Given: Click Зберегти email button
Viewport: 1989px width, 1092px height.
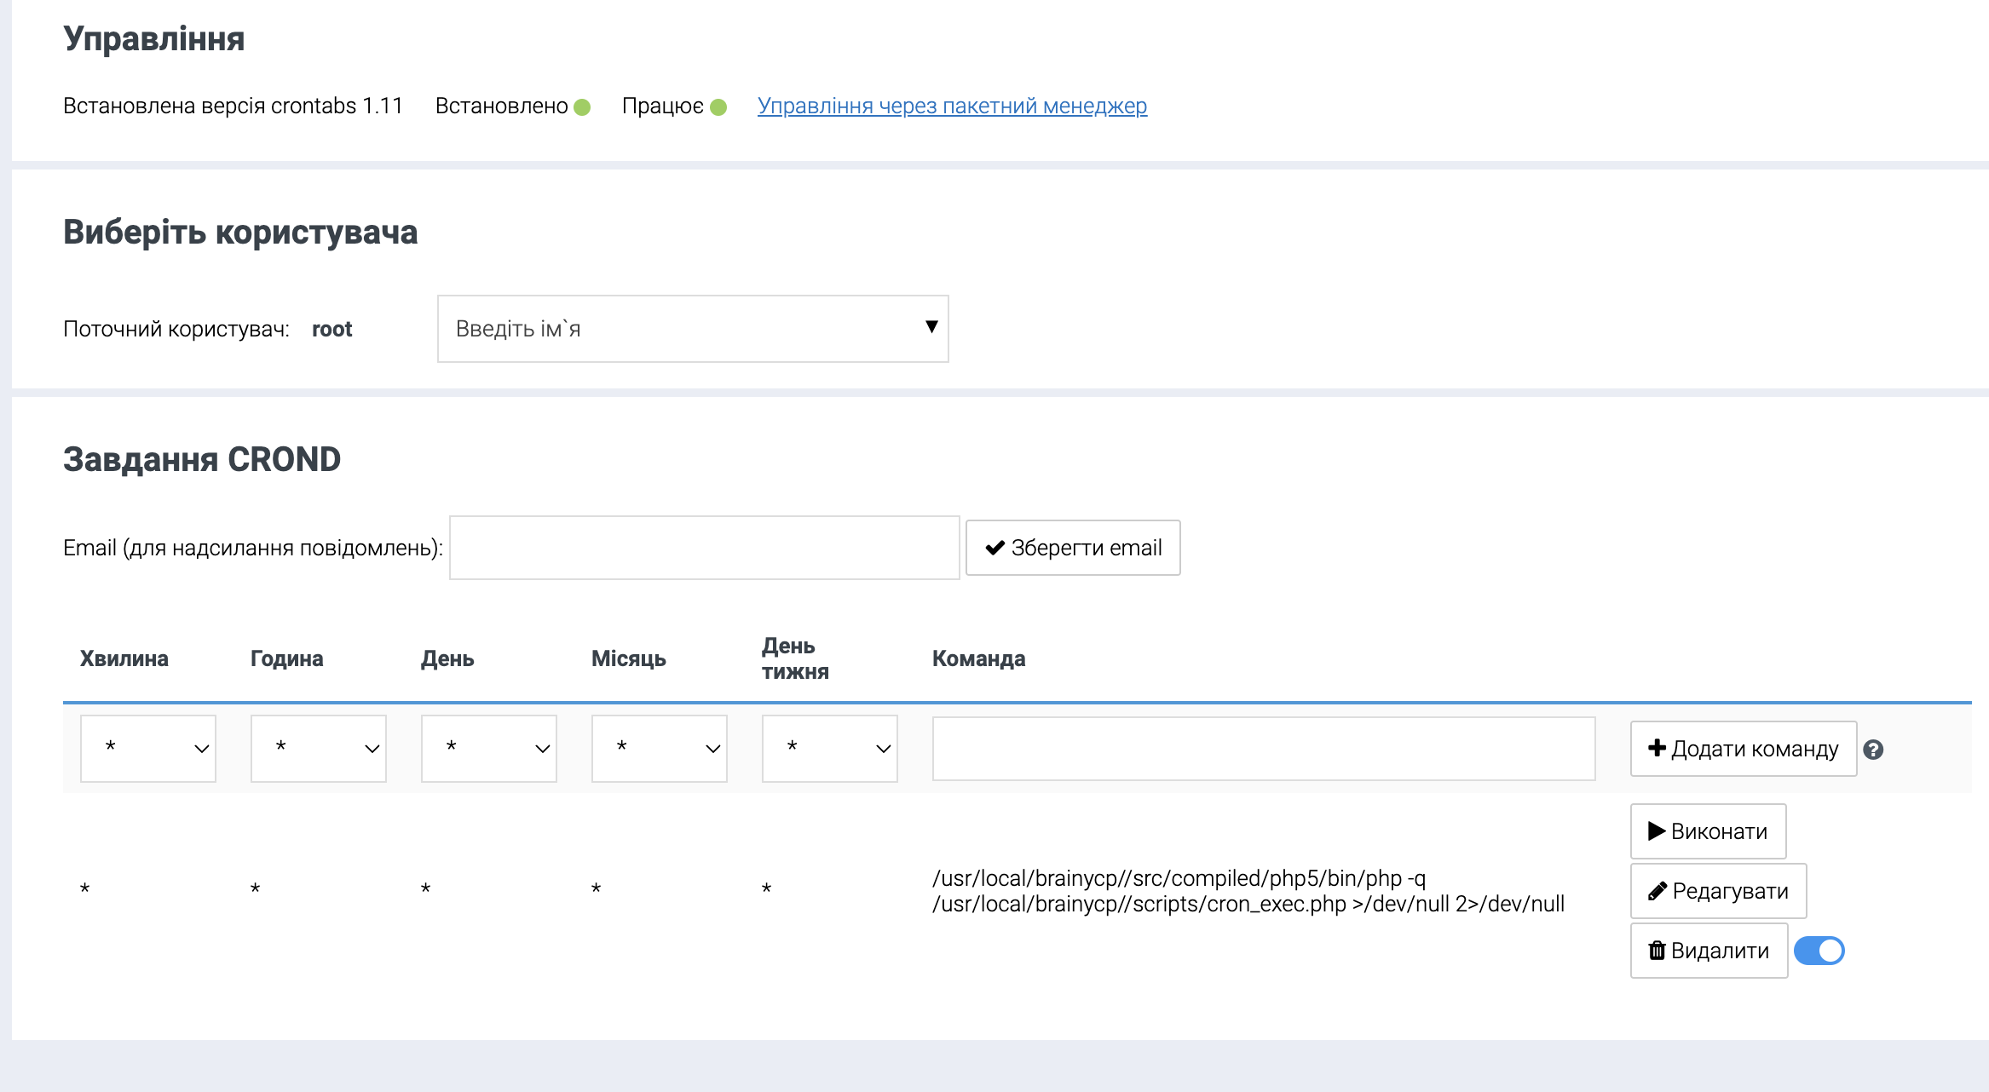Looking at the screenshot, I should coord(1073,548).
